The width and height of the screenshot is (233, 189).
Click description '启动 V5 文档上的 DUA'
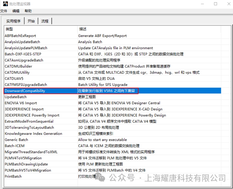tap(97, 79)
